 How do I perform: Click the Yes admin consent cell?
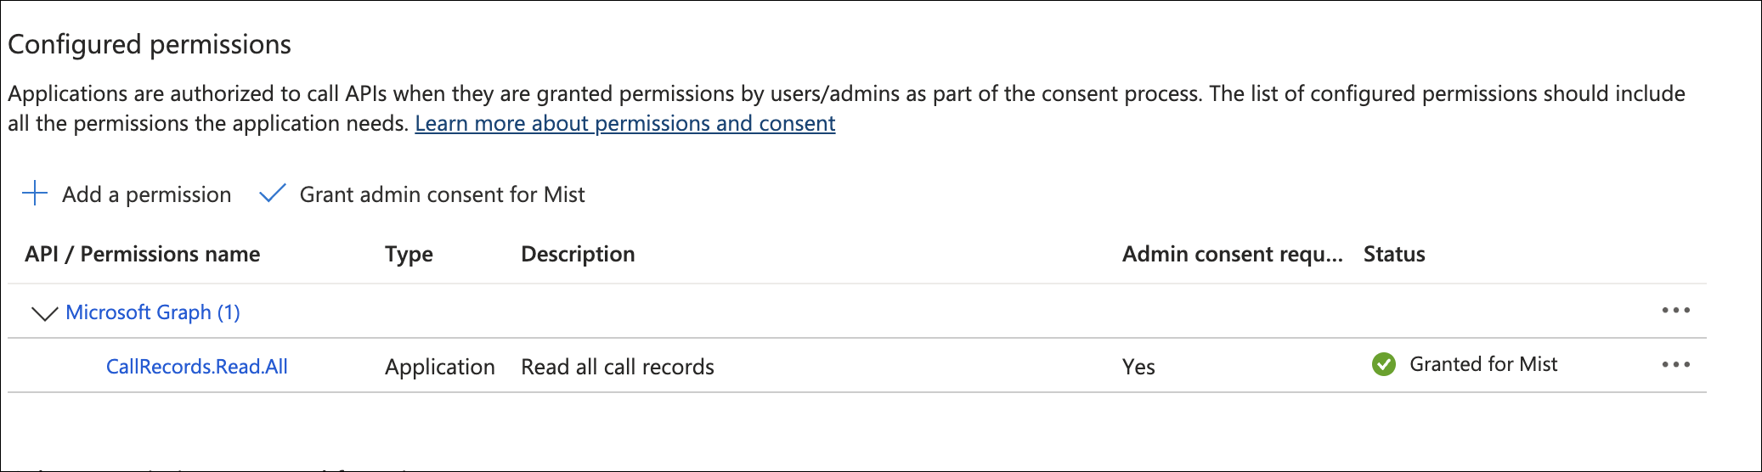[x=1138, y=367]
